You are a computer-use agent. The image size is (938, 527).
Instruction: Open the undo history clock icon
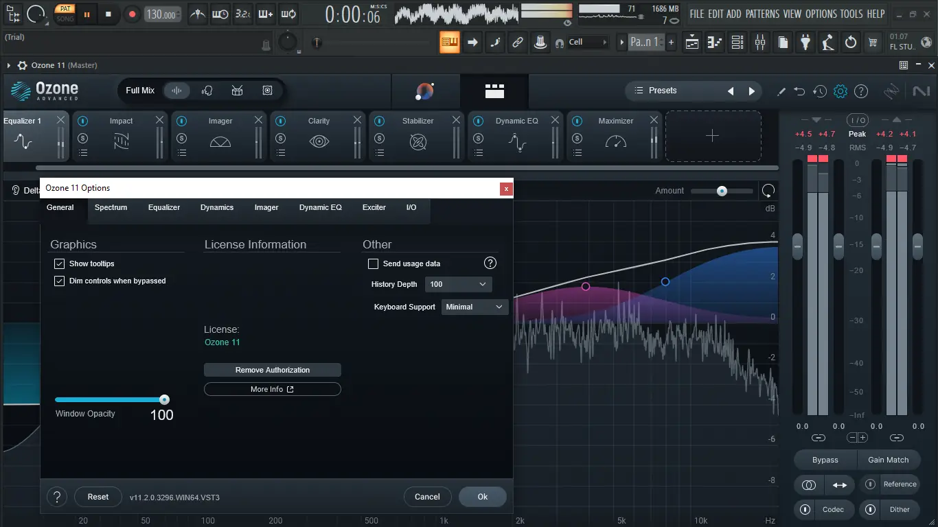(x=820, y=91)
